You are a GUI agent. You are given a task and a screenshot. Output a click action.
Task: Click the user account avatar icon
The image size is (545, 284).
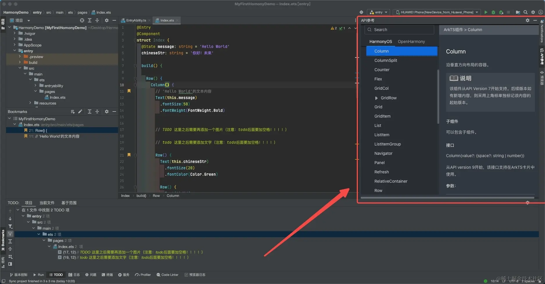[540, 12]
